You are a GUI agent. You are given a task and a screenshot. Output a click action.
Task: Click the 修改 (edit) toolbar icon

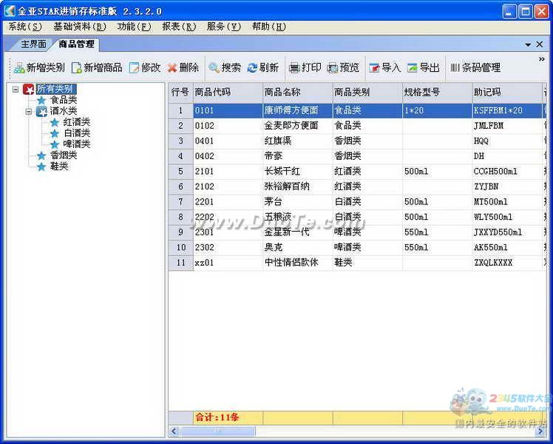[x=134, y=68]
